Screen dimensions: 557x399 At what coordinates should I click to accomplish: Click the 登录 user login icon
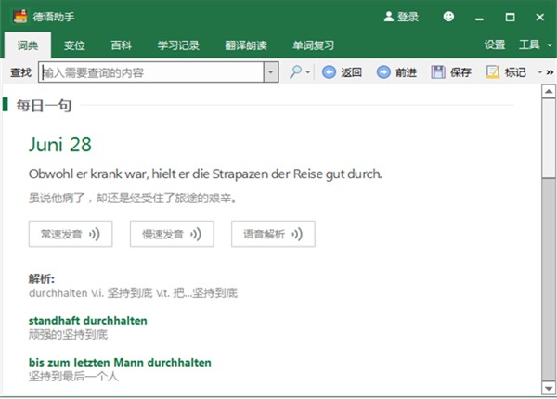(388, 17)
